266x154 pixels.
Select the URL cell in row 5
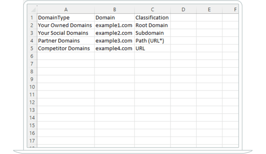152,49
